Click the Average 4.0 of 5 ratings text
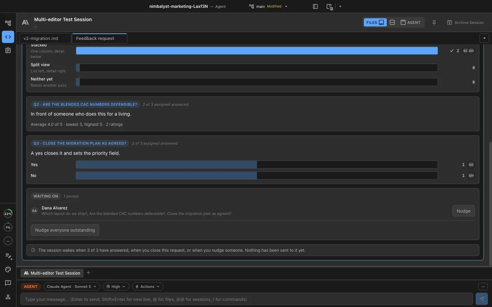This screenshot has height=307, width=492. coord(77,125)
